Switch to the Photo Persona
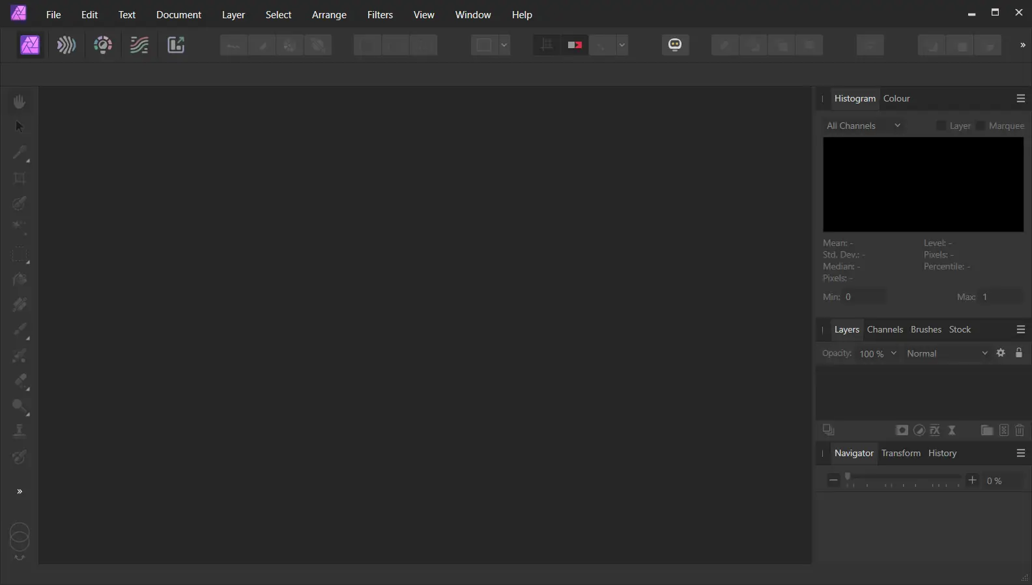 click(x=30, y=45)
